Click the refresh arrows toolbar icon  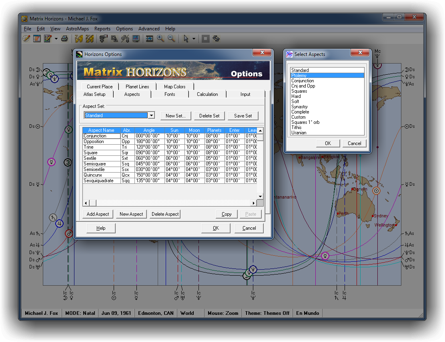click(x=216, y=38)
